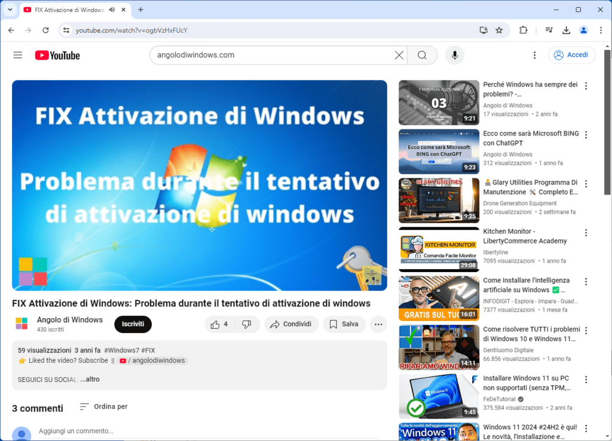Open the Perché Windows ha sempre dei problemi thumbnail

tap(439, 103)
